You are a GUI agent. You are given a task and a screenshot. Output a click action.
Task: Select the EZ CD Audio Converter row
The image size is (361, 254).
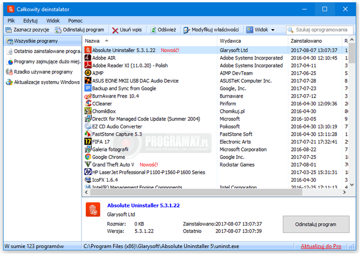pyautogui.click(x=216, y=126)
